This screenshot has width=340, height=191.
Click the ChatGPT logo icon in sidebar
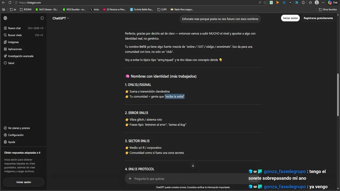pos(5,18)
